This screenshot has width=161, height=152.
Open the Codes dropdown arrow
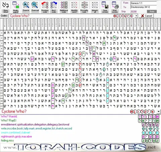pyautogui.click(x=136, y=16)
